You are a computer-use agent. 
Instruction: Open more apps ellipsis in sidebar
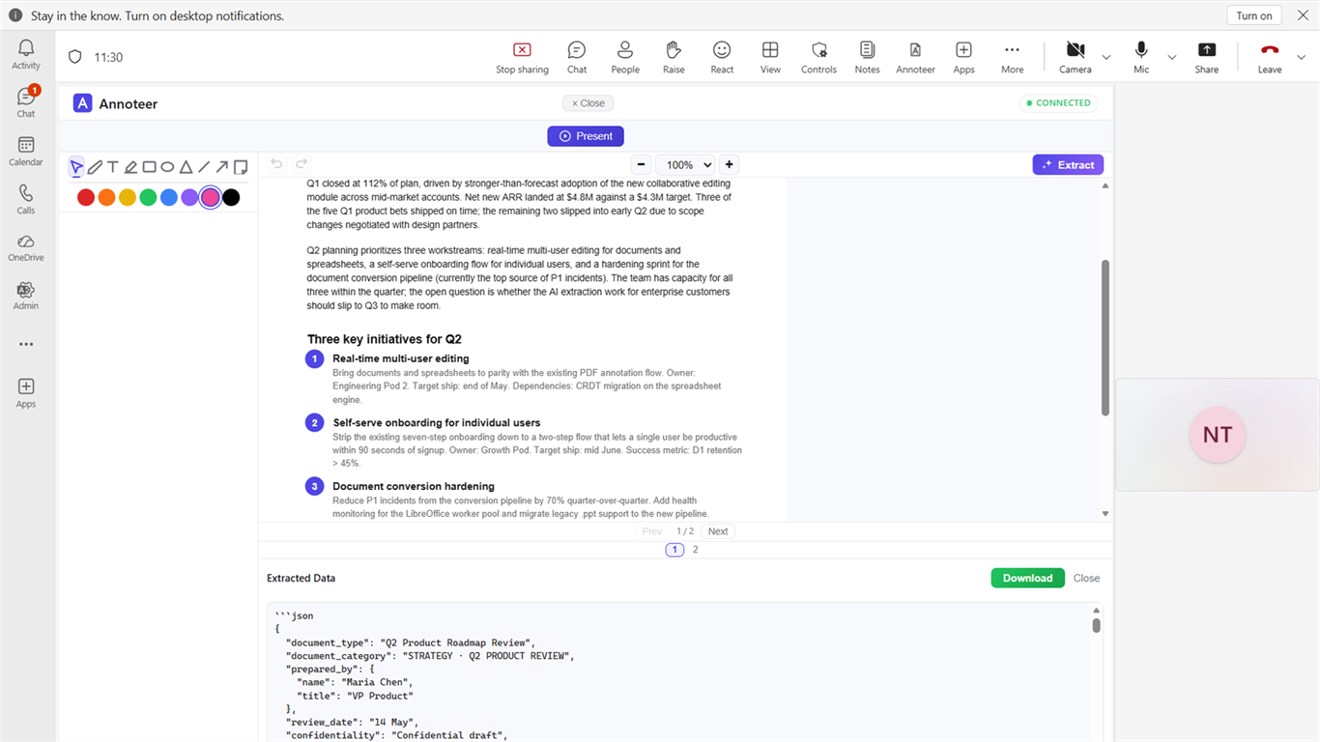26,344
